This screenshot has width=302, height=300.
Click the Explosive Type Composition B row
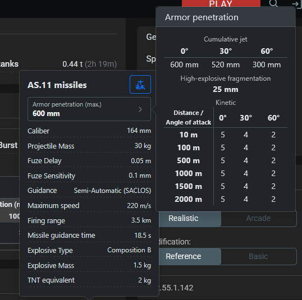[89, 250]
